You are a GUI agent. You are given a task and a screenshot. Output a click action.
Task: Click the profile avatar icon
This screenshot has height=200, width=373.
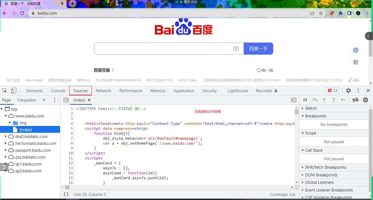[358, 13]
